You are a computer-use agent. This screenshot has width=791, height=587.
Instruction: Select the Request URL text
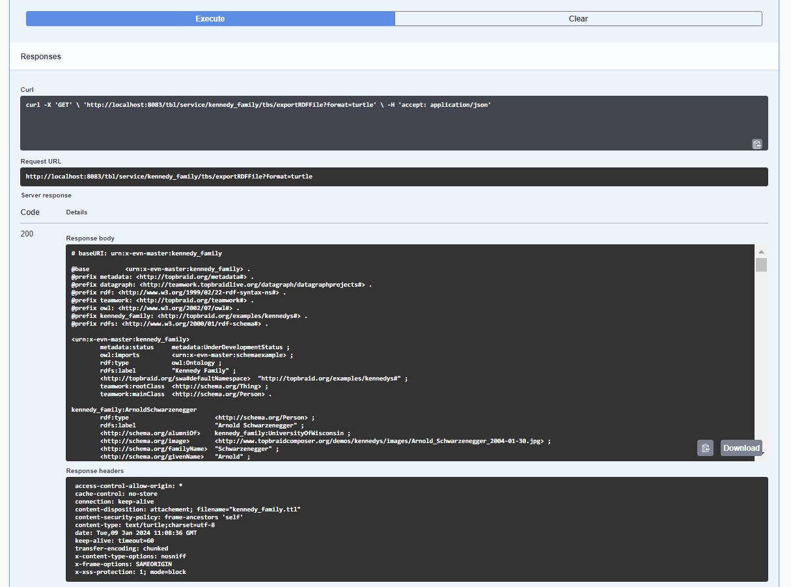tap(168, 176)
